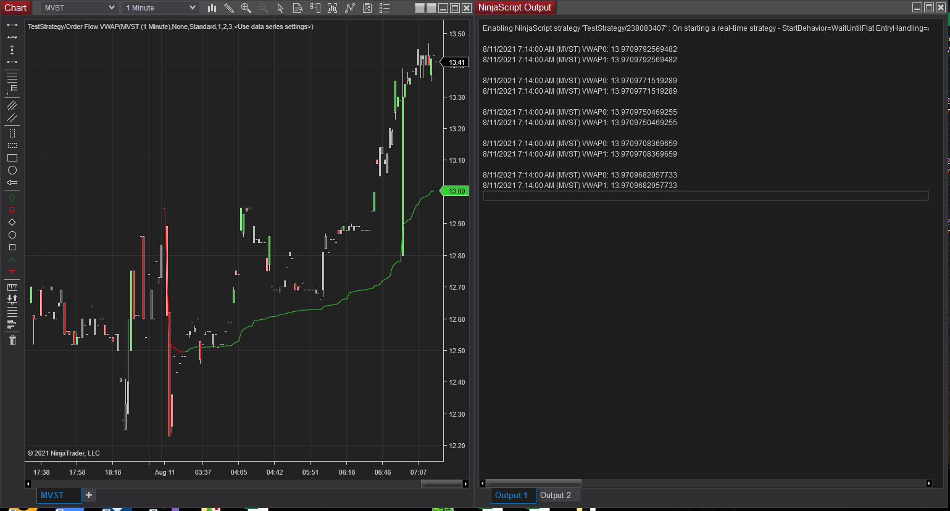Image resolution: width=950 pixels, height=511 pixels.
Task: Open the MVST instrument selector dropdown
Action: point(80,8)
